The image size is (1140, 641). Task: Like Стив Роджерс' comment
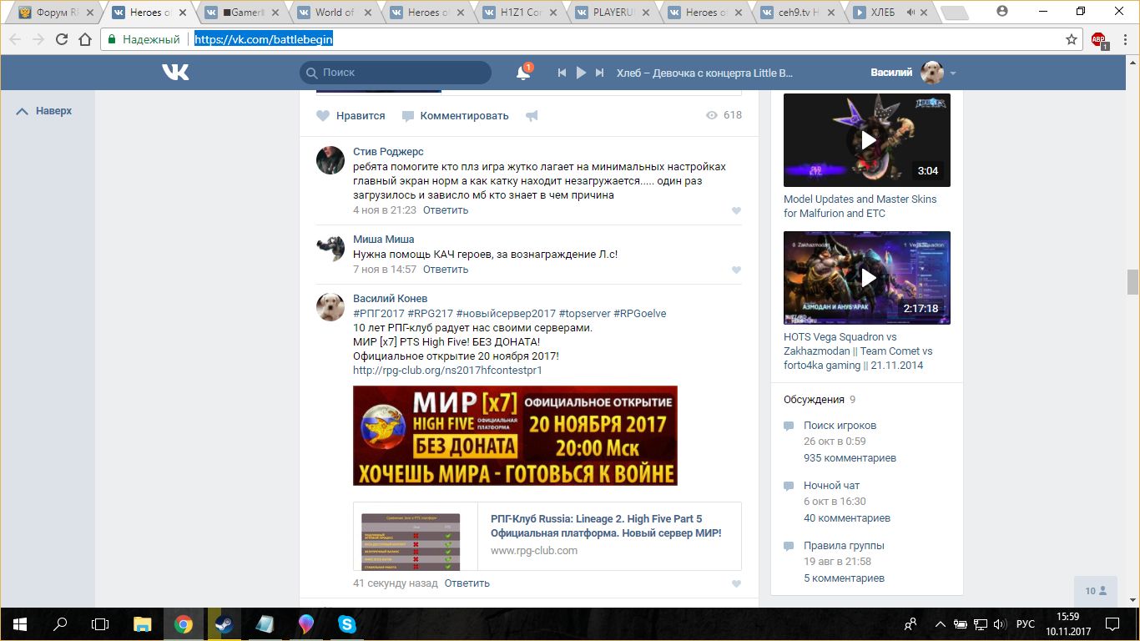[x=736, y=211]
